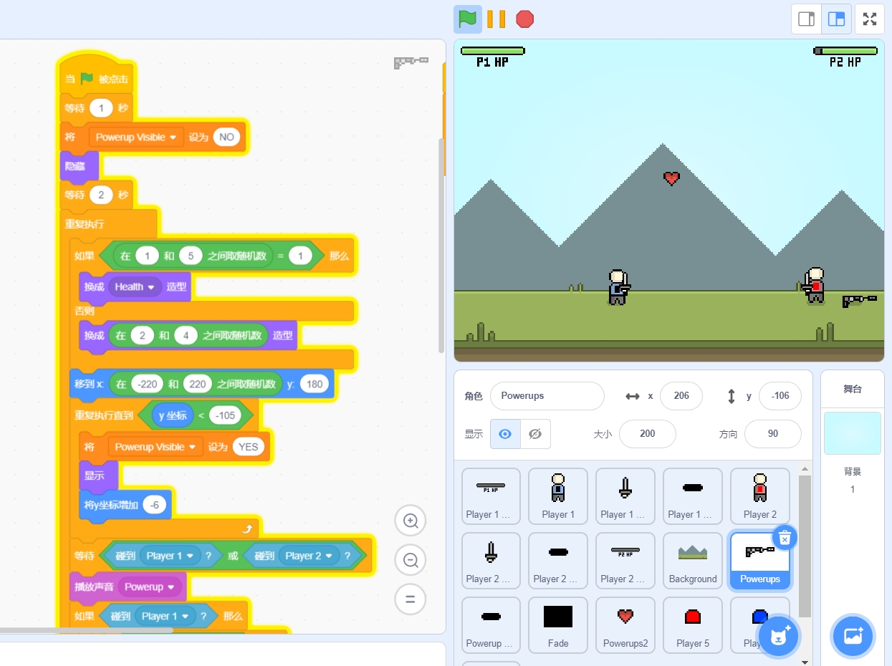Zoom out the code workspace
The height and width of the screenshot is (666, 892).
411,560
